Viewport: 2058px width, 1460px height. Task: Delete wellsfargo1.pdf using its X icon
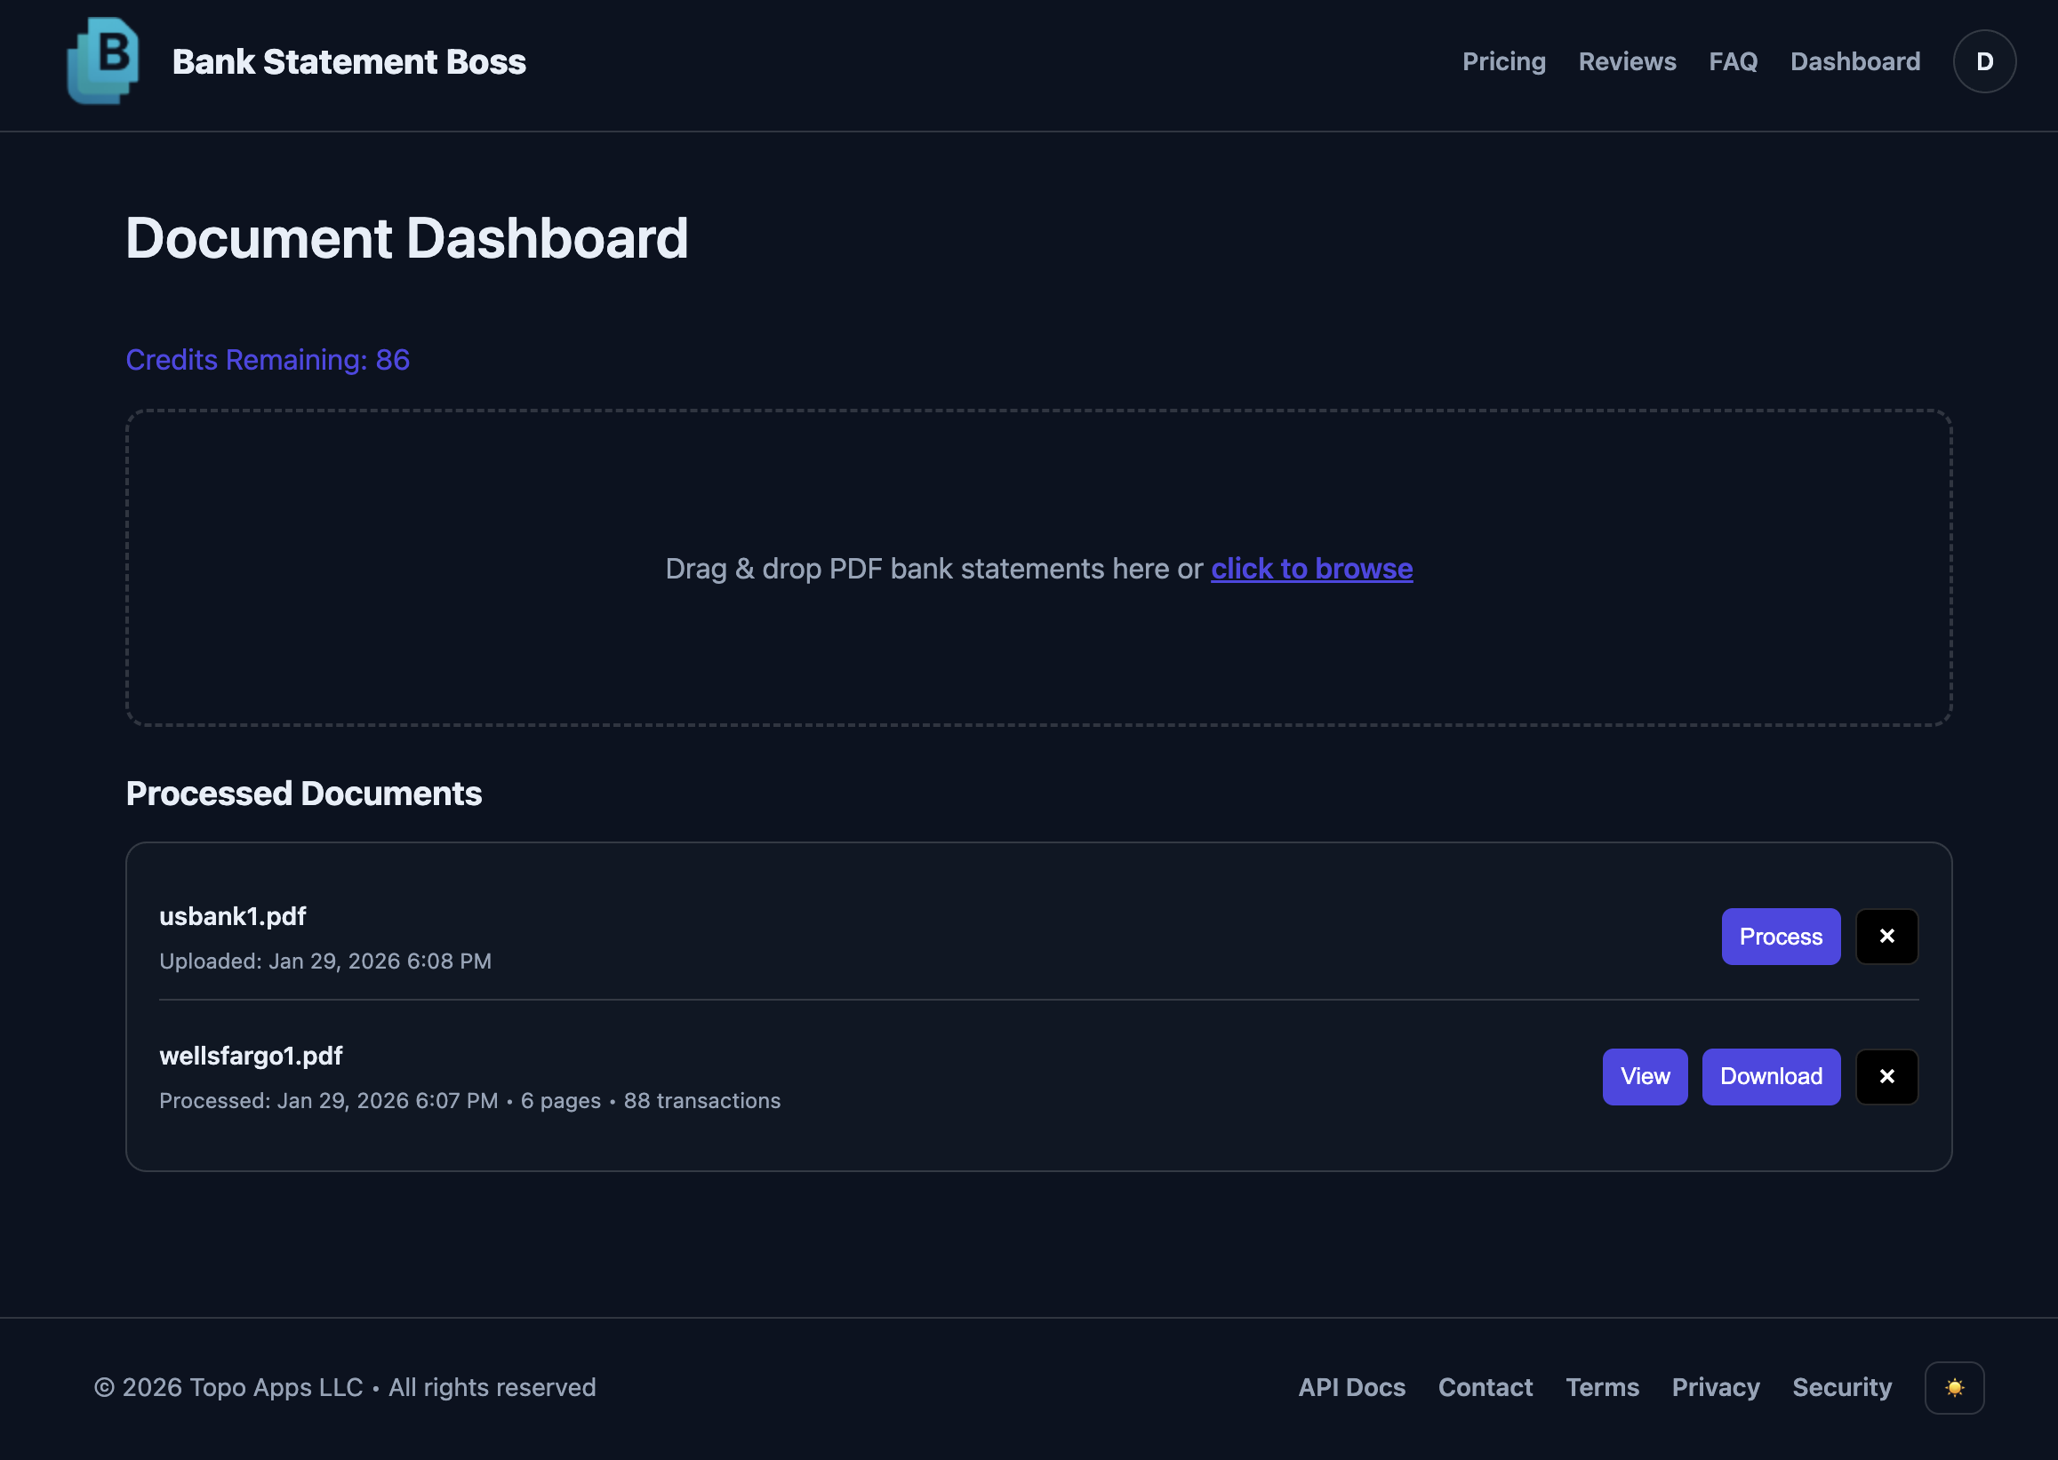point(1887,1076)
